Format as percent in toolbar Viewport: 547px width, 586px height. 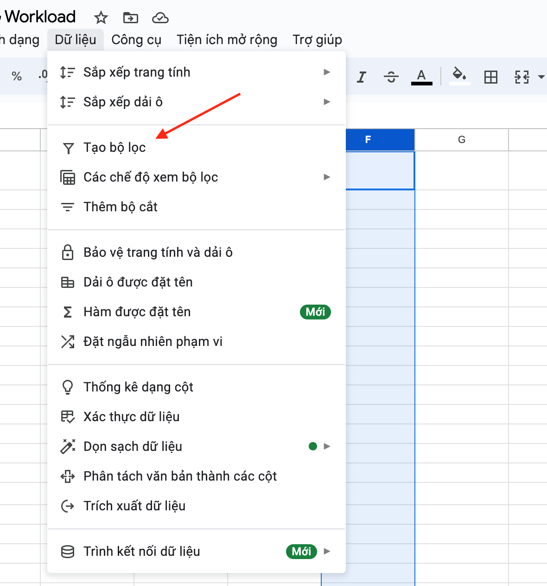[17, 77]
